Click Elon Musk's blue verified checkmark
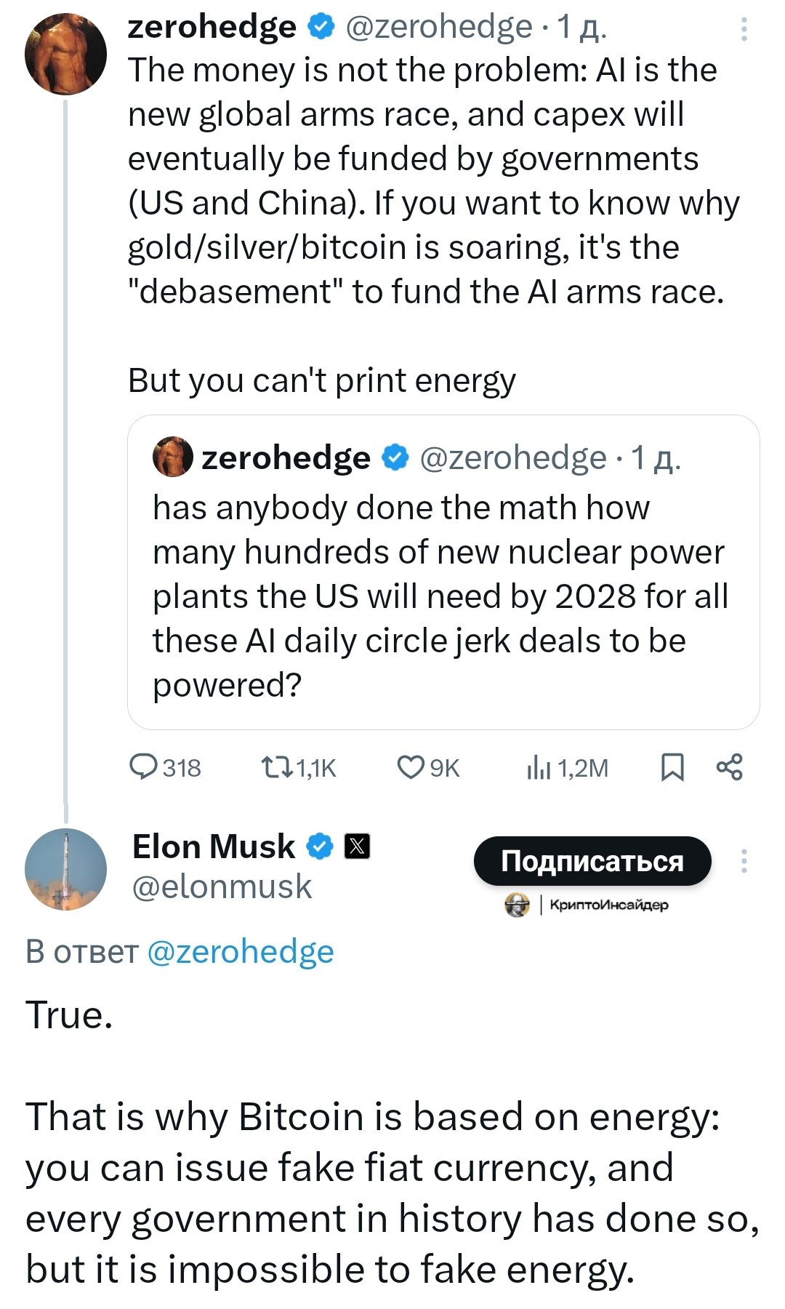 point(320,846)
